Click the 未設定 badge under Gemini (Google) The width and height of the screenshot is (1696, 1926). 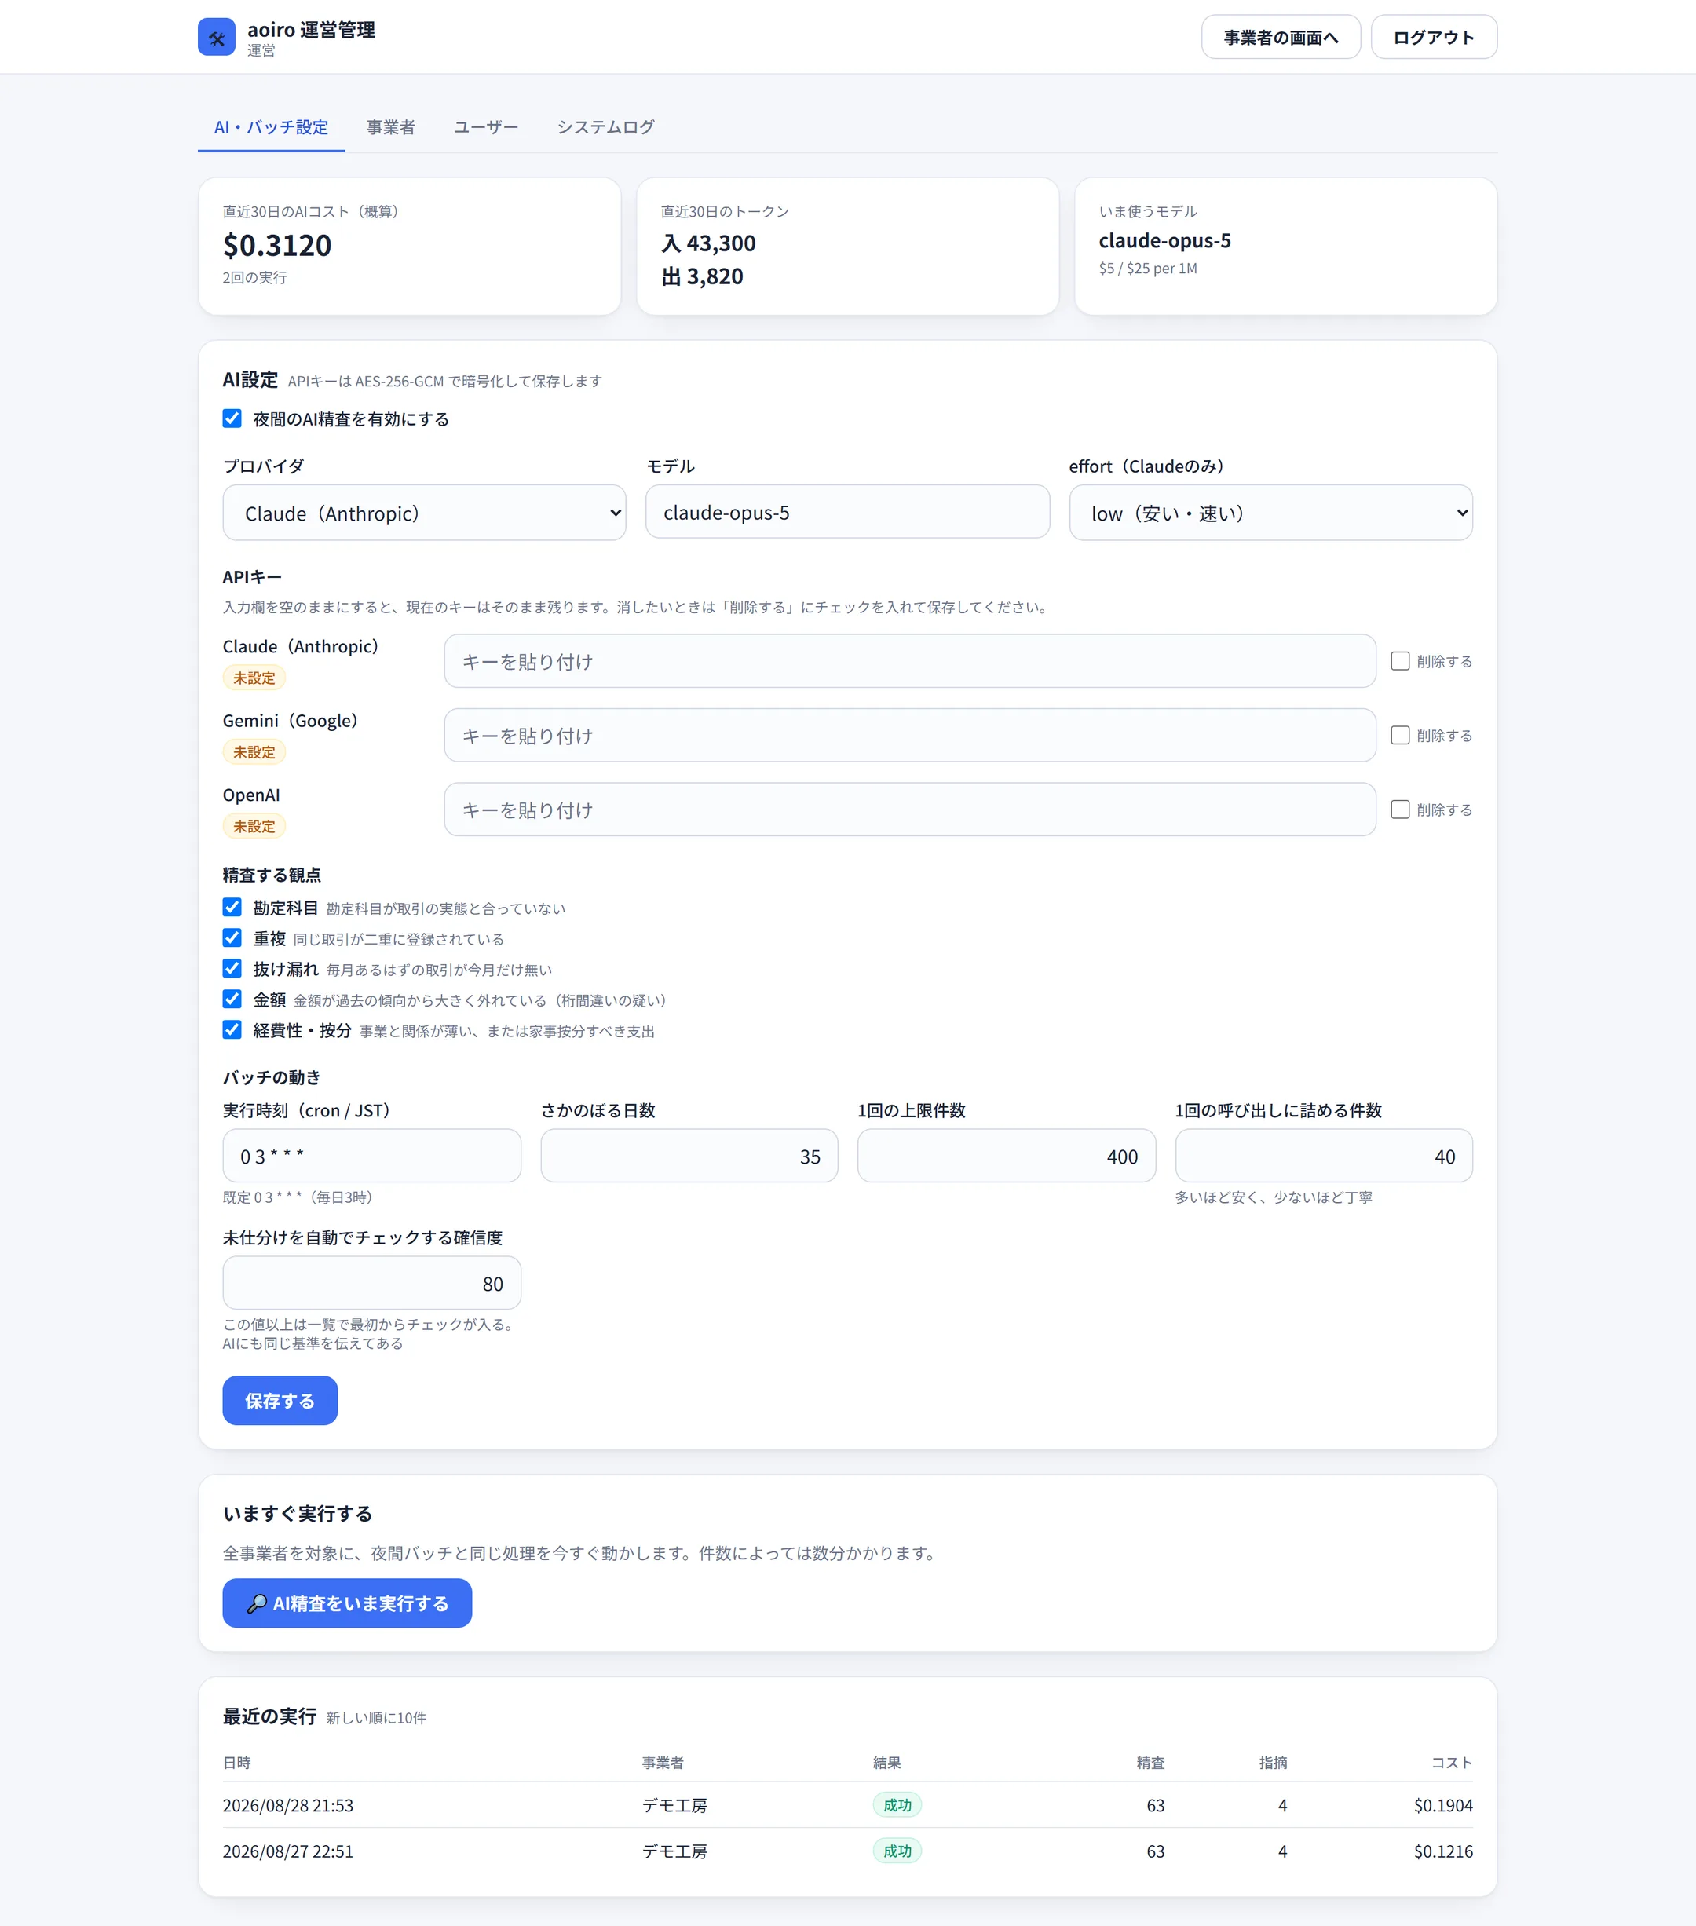(254, 752)
